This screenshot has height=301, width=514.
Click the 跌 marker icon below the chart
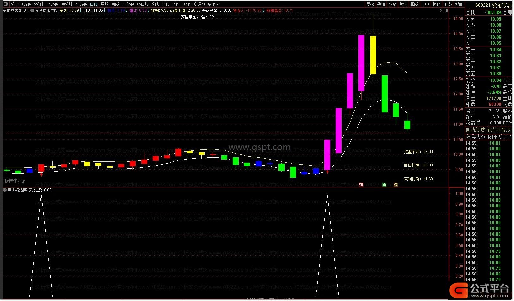point(384,184)
